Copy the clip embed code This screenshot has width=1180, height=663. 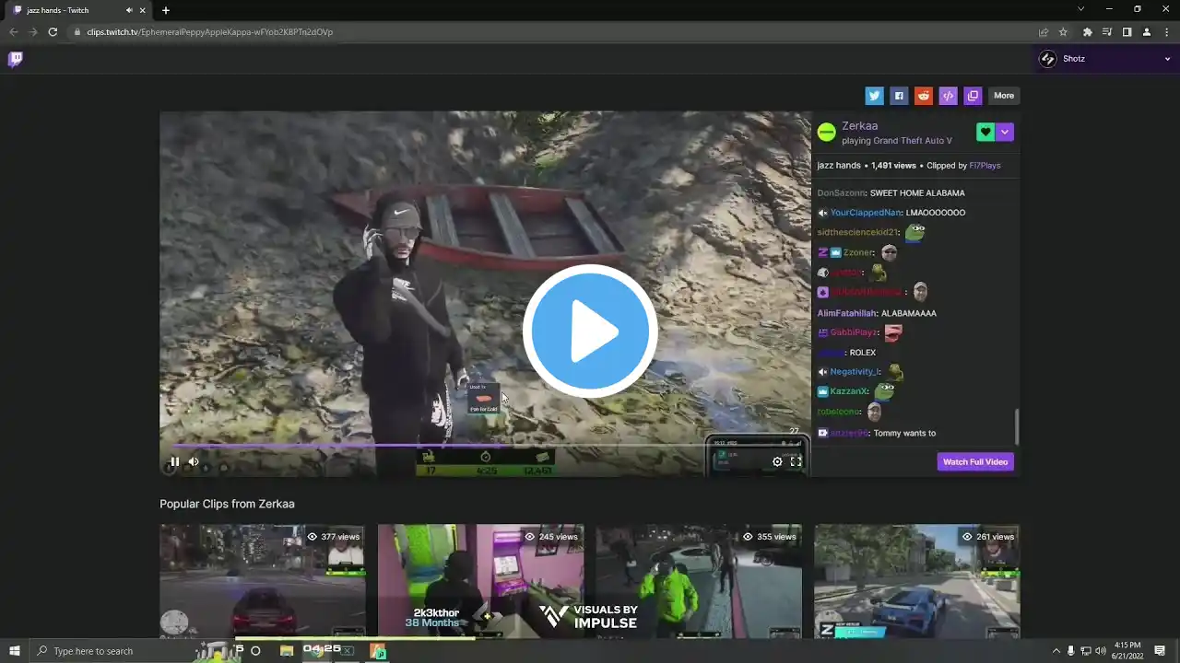point(948,96)
